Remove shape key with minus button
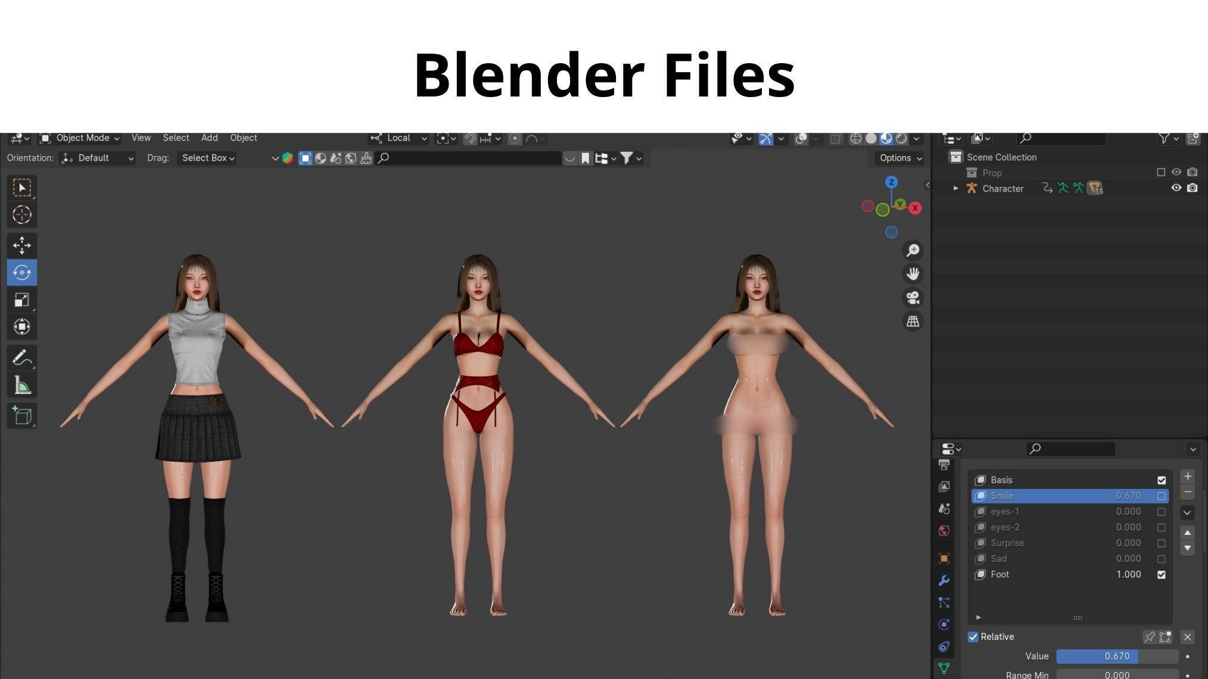 (1187, 492)
